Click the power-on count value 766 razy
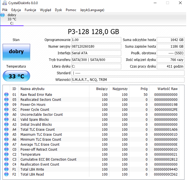The width and height of the screenshot is (187, 180). tap(171, 60)
